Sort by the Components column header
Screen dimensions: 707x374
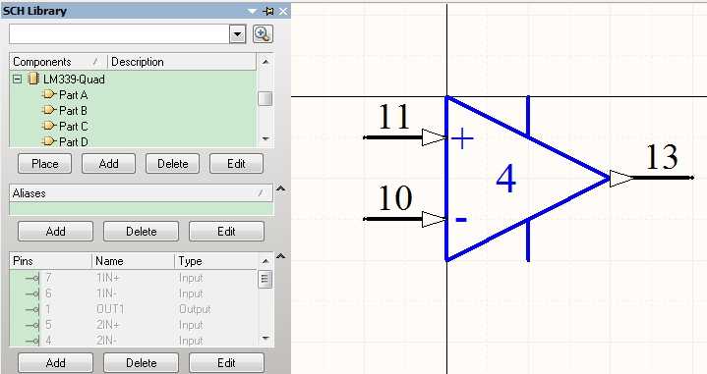58,62
